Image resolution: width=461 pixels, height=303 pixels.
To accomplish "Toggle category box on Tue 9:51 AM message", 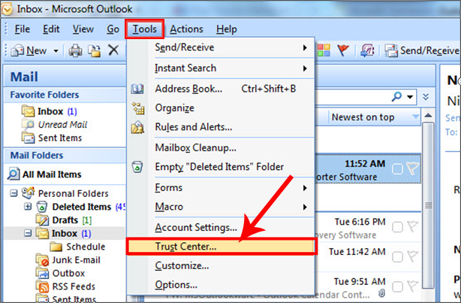I will (397, 286).
